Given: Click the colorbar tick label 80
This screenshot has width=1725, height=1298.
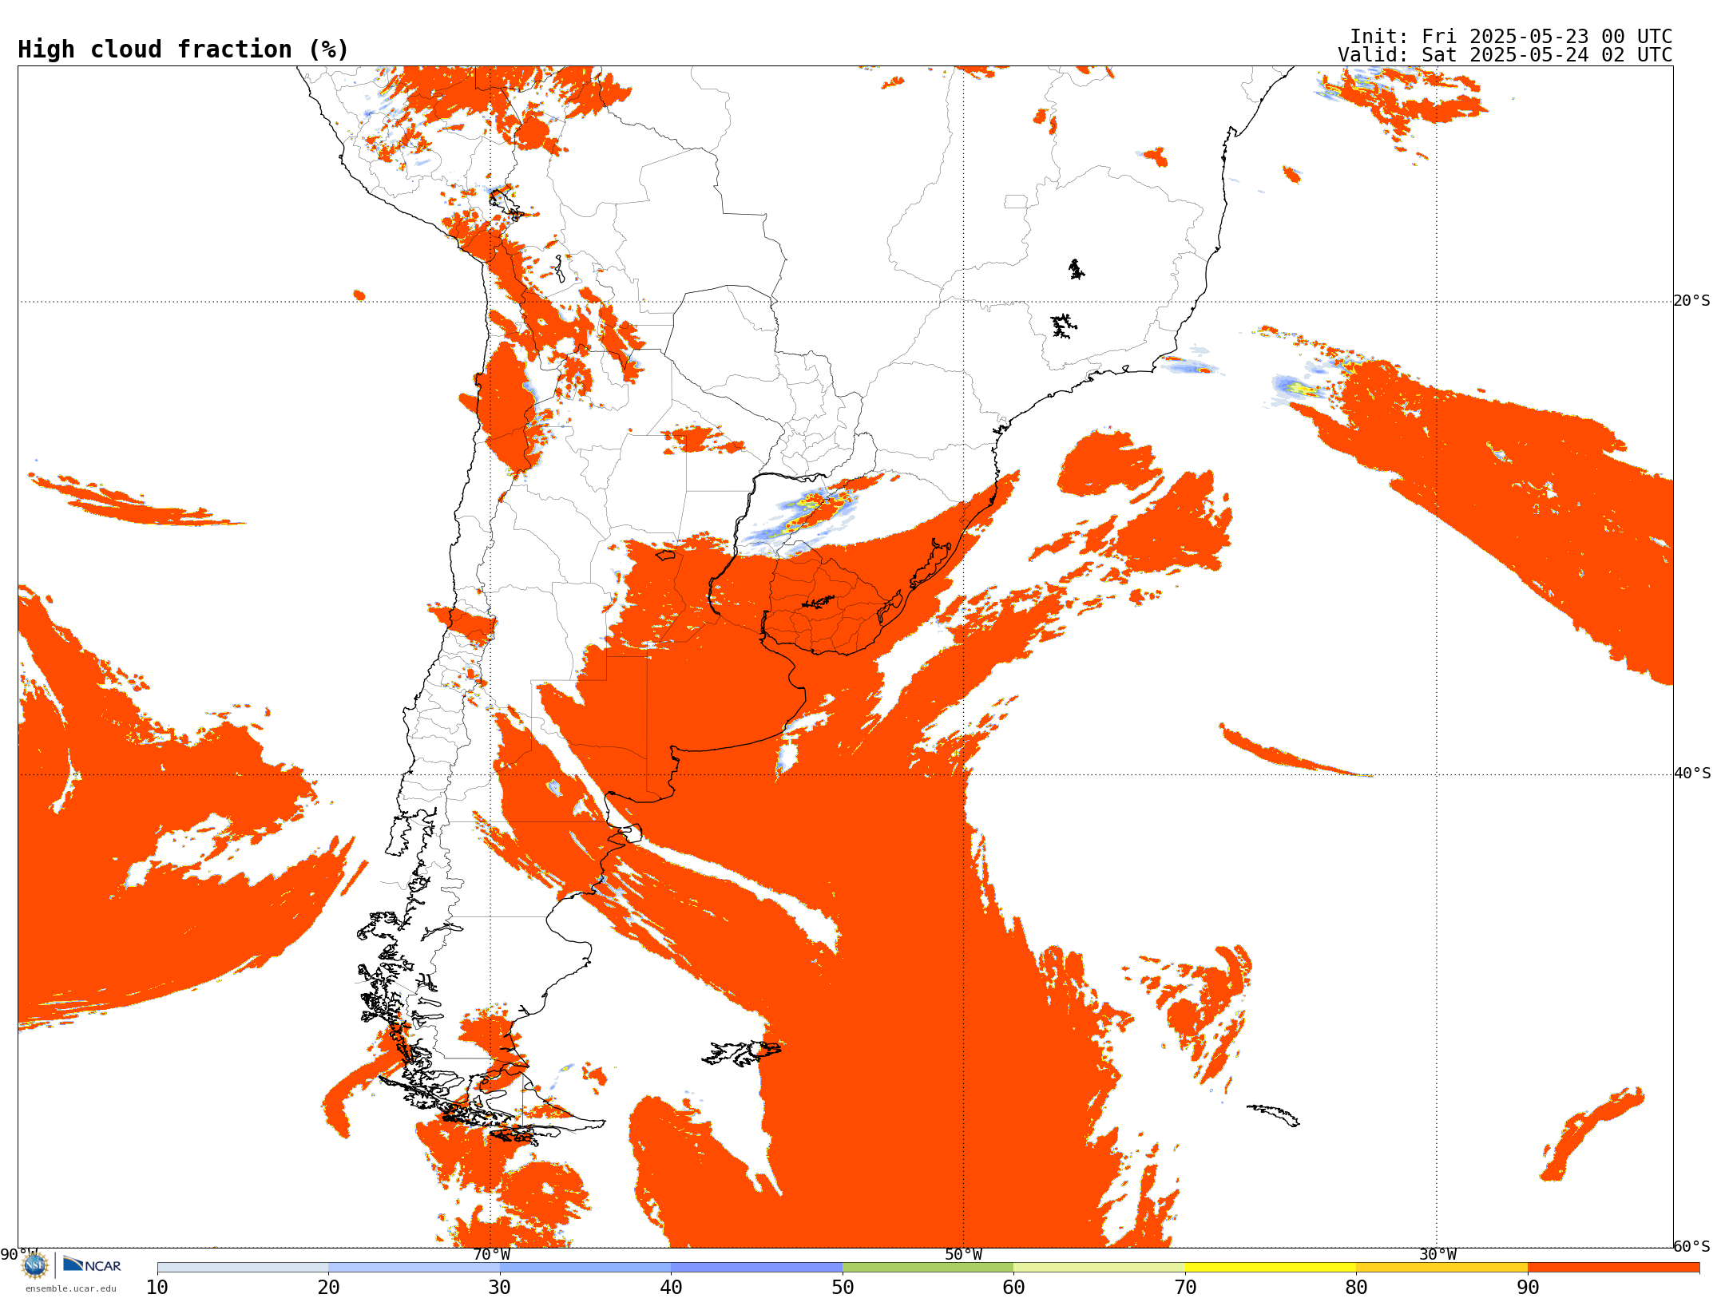Looking at the screenshot, I should [x=1356, y=1288].
